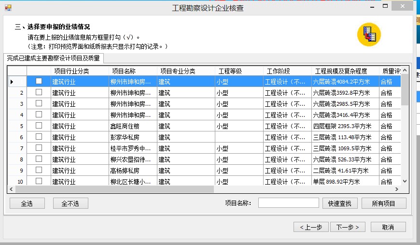Image resolution: width=420 pixels, height=245 pixels.
Task: Enable the checkbox for row 9 高杨婷私房
Action: click(x=39, y=170)
